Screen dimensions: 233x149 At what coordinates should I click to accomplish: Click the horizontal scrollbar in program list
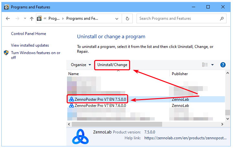point(116,124)
